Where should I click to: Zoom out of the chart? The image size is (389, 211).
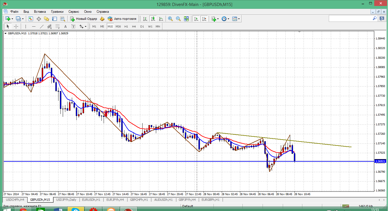point(178,19)
